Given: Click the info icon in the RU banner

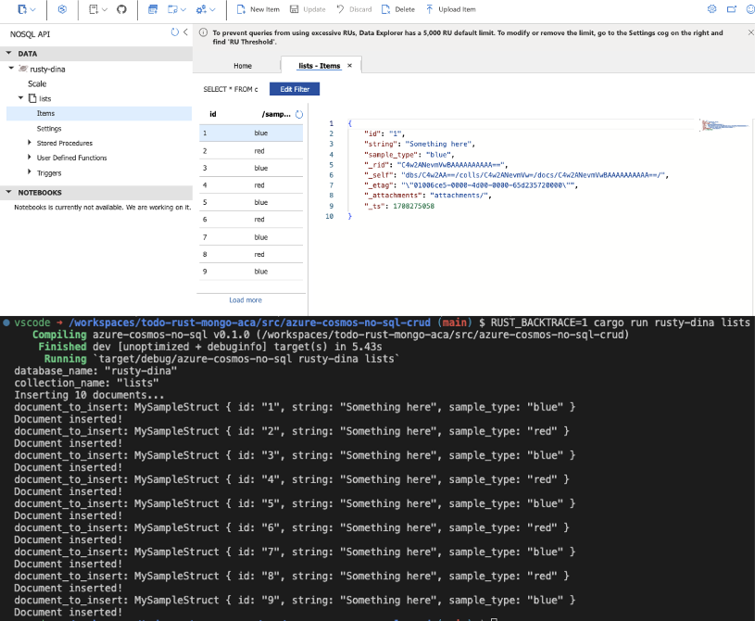Looking at the screenshot, I should point(203,32).
